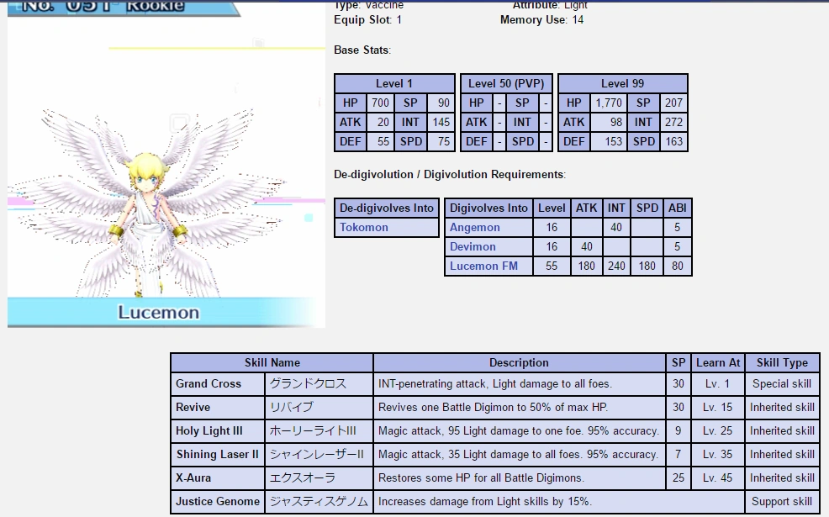Click the De-digivolves Into column header
This screenshot has width=829, height=517.
point(387,208)
